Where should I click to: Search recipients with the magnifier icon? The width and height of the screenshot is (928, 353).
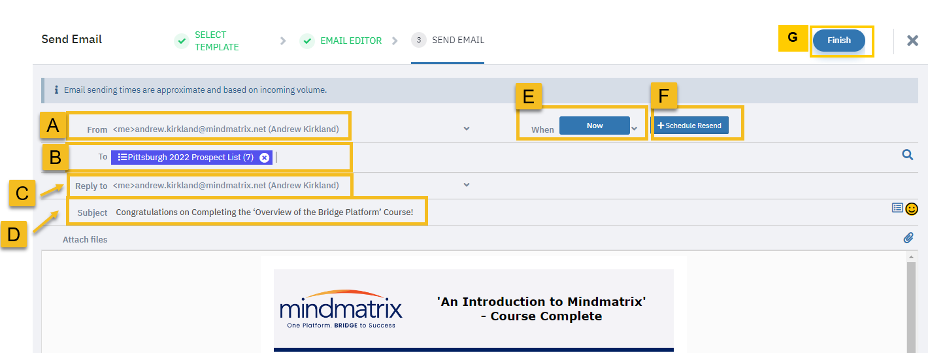pyautogui.click(x=908, y=155)
